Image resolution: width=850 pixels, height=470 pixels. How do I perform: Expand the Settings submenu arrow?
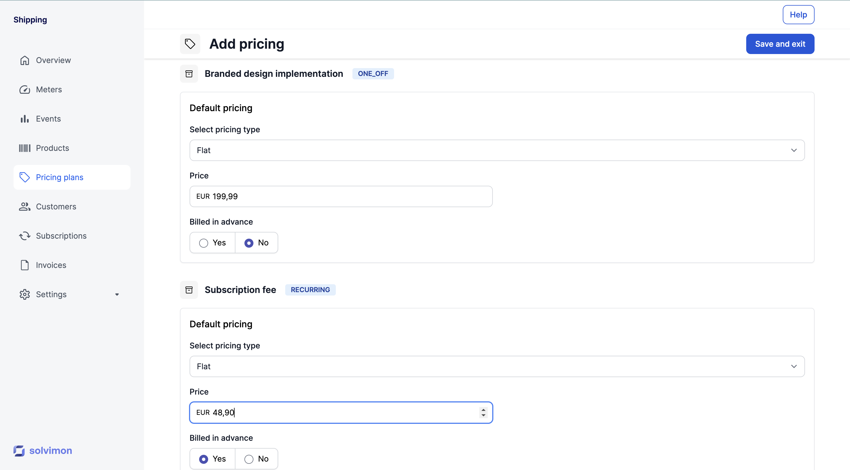[117, 294]
